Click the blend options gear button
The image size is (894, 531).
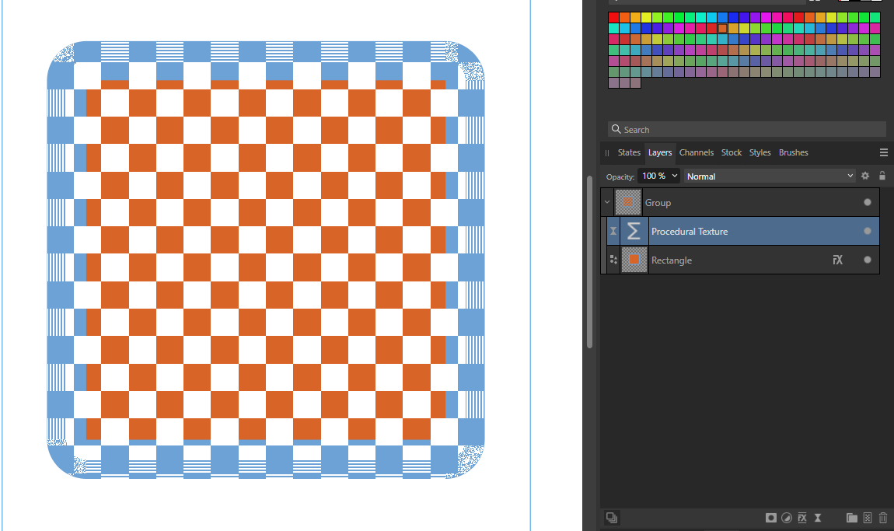pyautogui.click(x=864, y=176)
